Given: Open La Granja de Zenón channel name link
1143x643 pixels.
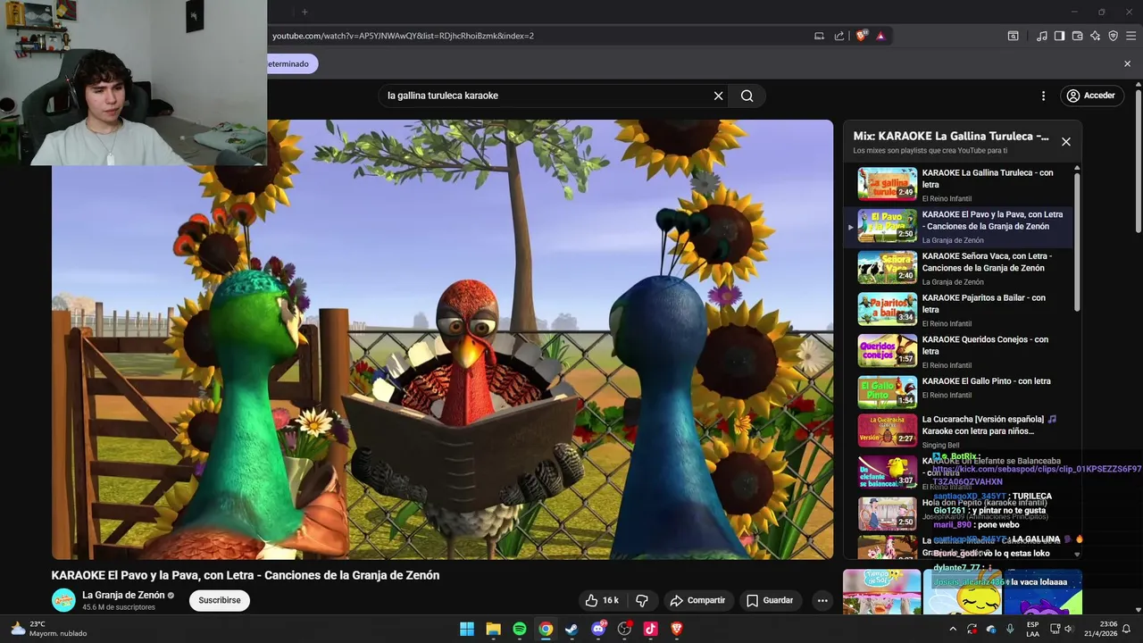Looking at the screenshot, I should 123,595.
